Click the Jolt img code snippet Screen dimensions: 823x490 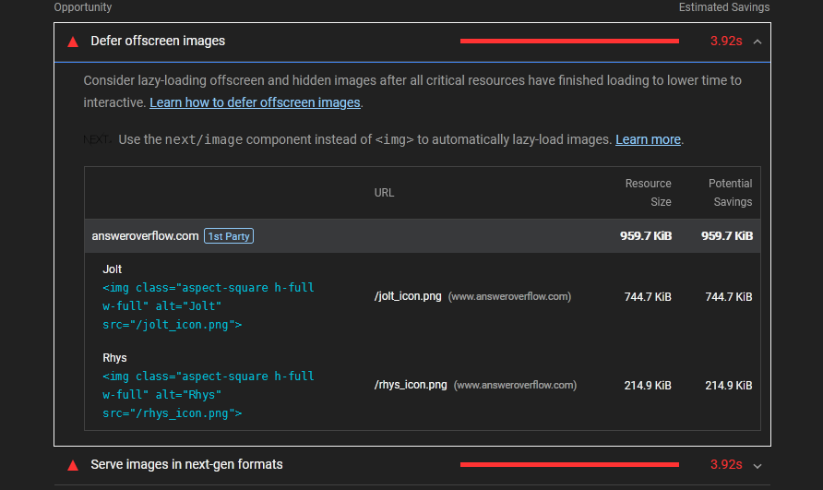[209, 306]
